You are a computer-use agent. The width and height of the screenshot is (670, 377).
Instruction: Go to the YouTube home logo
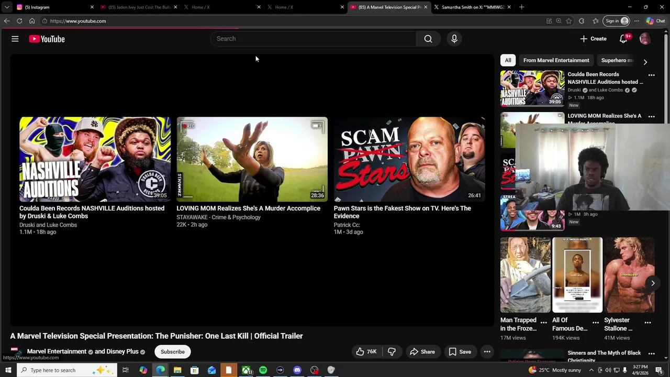click(47, 39)
